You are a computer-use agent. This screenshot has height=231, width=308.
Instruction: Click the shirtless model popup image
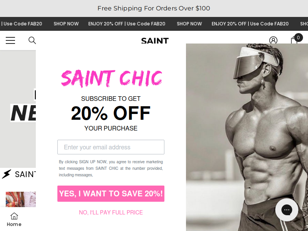(247, 137)
